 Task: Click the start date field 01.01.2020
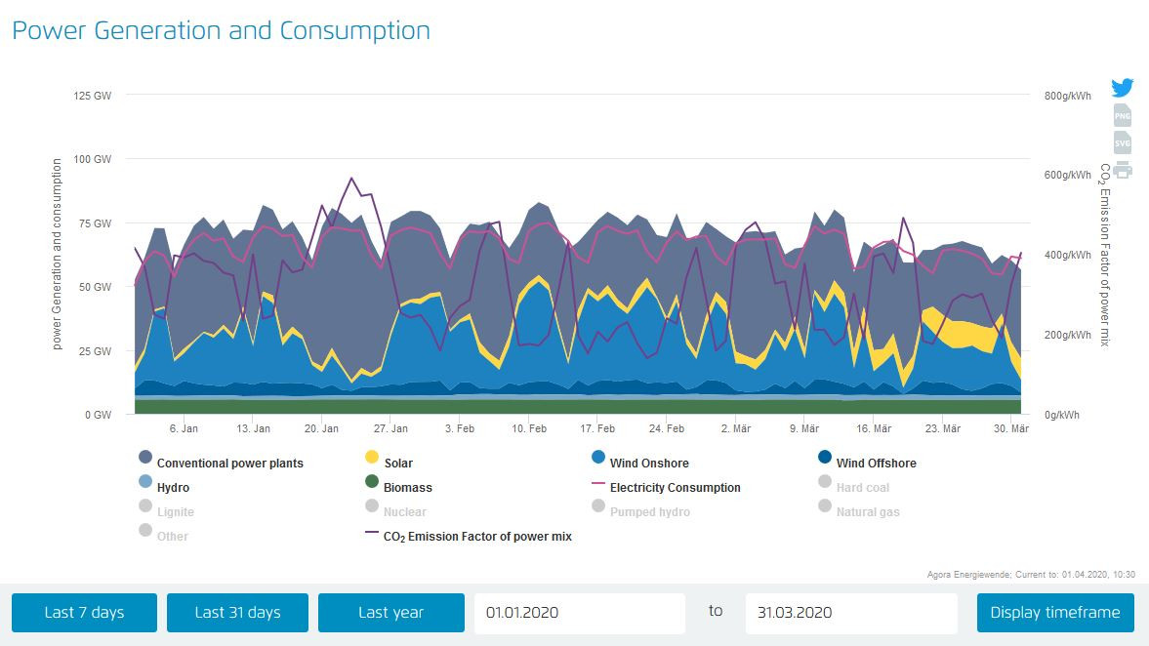coord(580,613)
